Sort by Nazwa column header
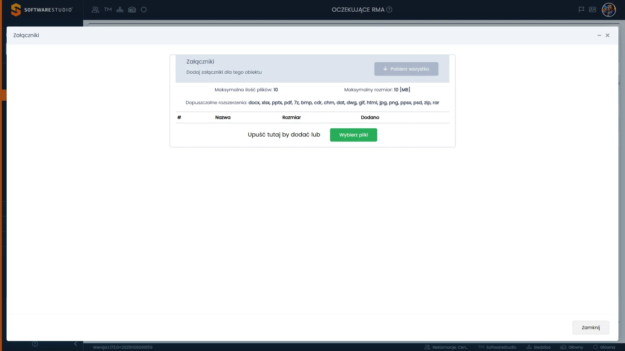This screenshot has width=625, height=351. click(x=223, y=117)
